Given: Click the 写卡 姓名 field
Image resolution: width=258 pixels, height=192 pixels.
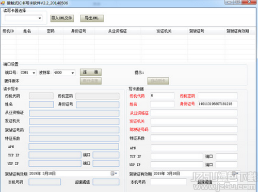Looking at the screenshot, I should pyautogui.click(x=162, y=104).
